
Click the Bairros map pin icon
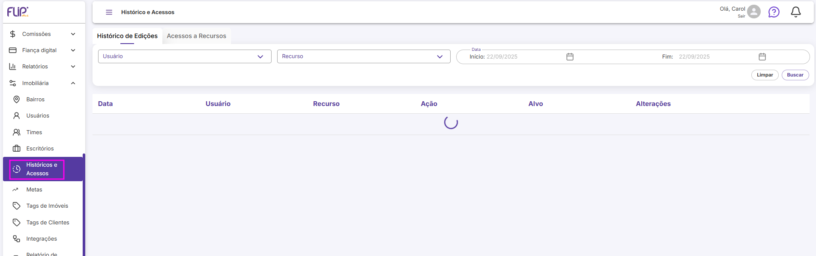pos(17,100)
